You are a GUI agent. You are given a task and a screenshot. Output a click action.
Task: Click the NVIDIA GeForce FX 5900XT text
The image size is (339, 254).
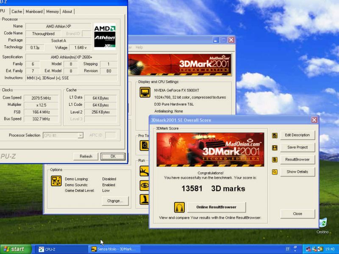[x=177, y=90]
